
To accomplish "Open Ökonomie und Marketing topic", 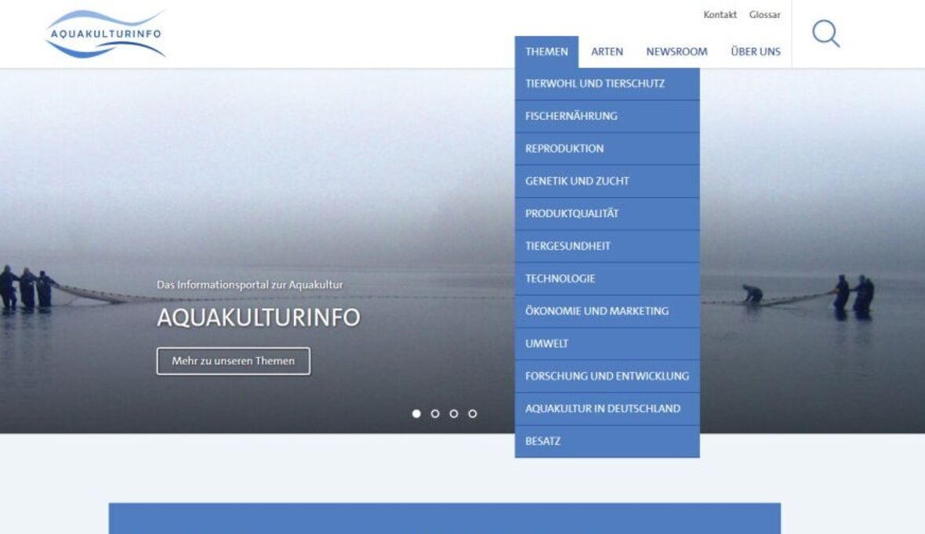I will pyautogui.click(x=597, y=311).
